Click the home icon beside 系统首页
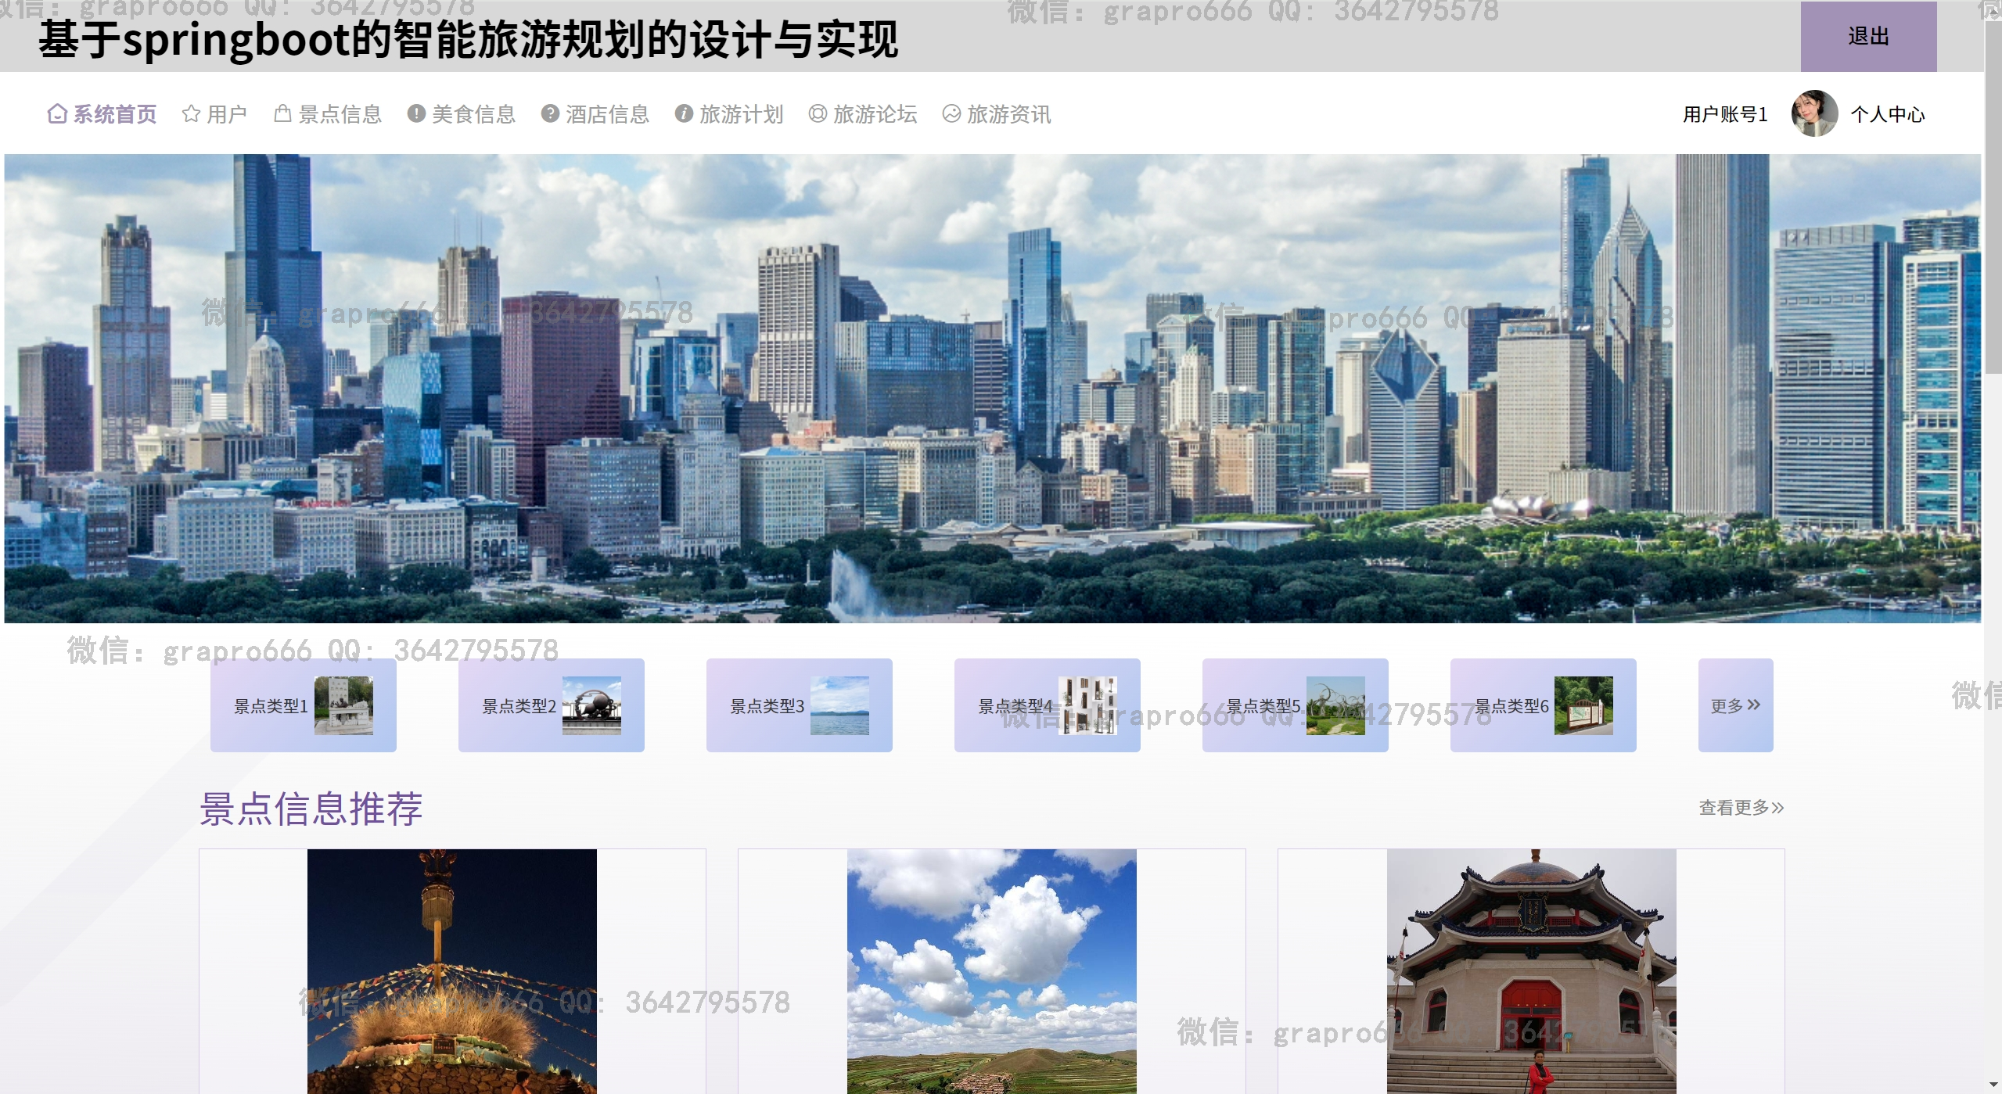 (57, 114)
